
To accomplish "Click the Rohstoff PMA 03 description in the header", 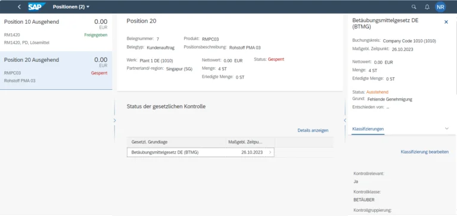I will [245, 48].
